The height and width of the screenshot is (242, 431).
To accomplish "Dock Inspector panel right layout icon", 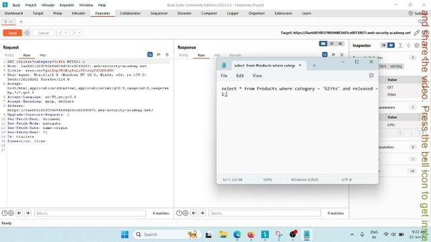I will 391,45.
